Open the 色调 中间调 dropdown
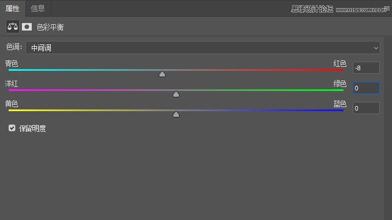The image size is (392, 220). (203, 48)
